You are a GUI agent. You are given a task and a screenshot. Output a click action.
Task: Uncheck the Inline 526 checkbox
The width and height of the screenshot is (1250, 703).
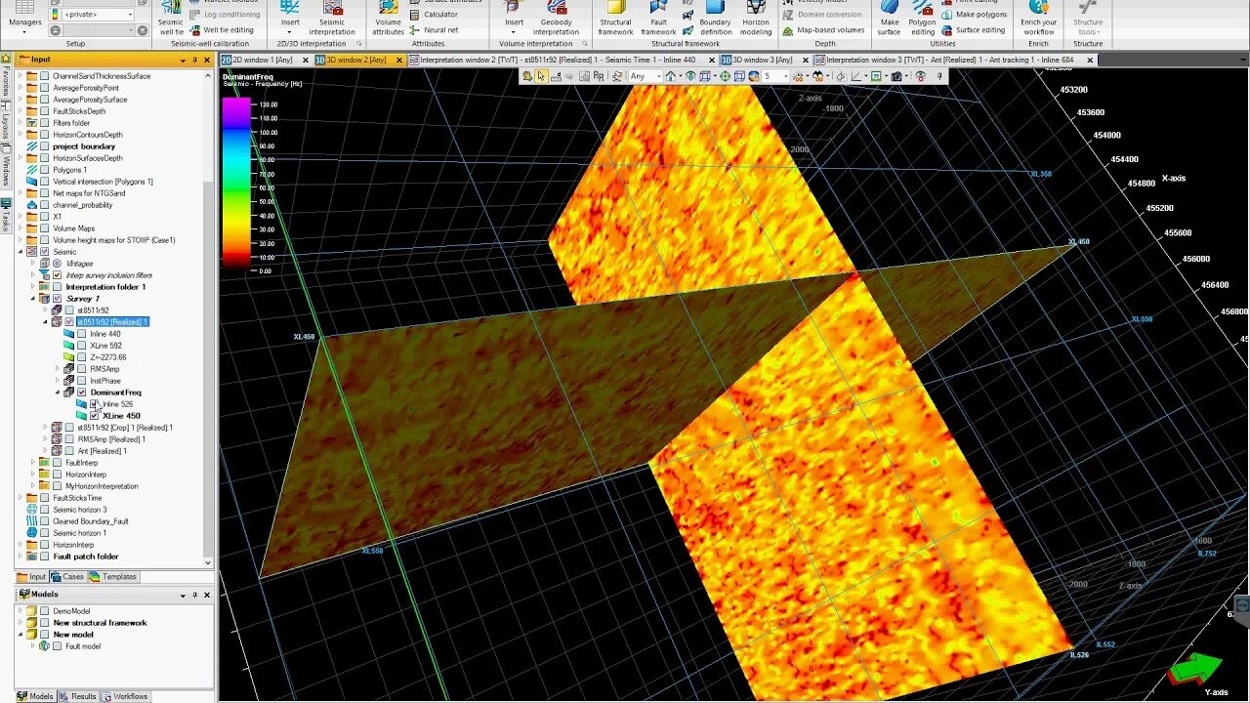point(95,404)
